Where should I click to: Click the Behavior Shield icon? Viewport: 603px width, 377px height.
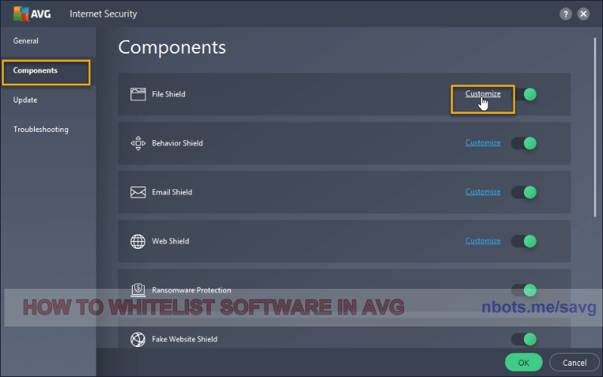click(138, 143)
